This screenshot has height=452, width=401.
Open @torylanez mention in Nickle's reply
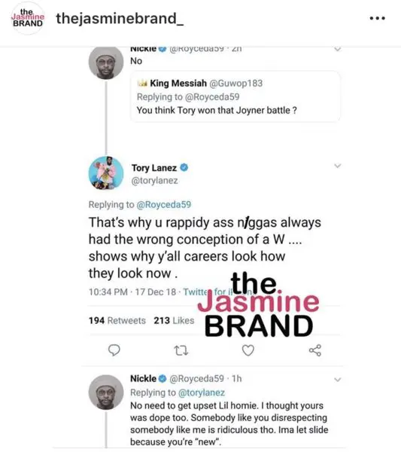pos(202,392)
